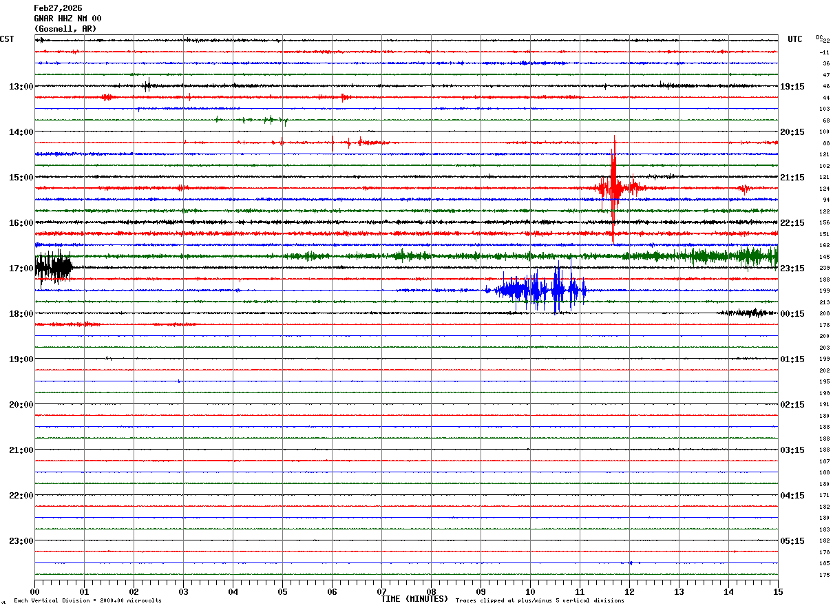Viewport: 833px width, 610px height.
Task: Click the DC offset value "213"
Action: point(824,302)
